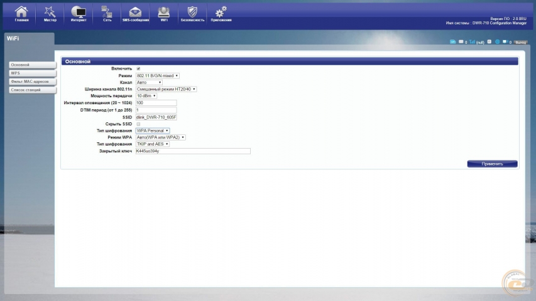The height and width of the screenshot is (301, 536).
Task: Open the Мастер wizard icon
Action: 50,13
